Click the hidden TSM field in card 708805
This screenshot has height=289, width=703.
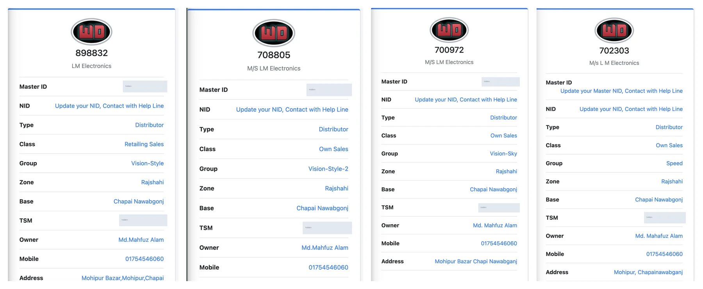tap(327, 228)
